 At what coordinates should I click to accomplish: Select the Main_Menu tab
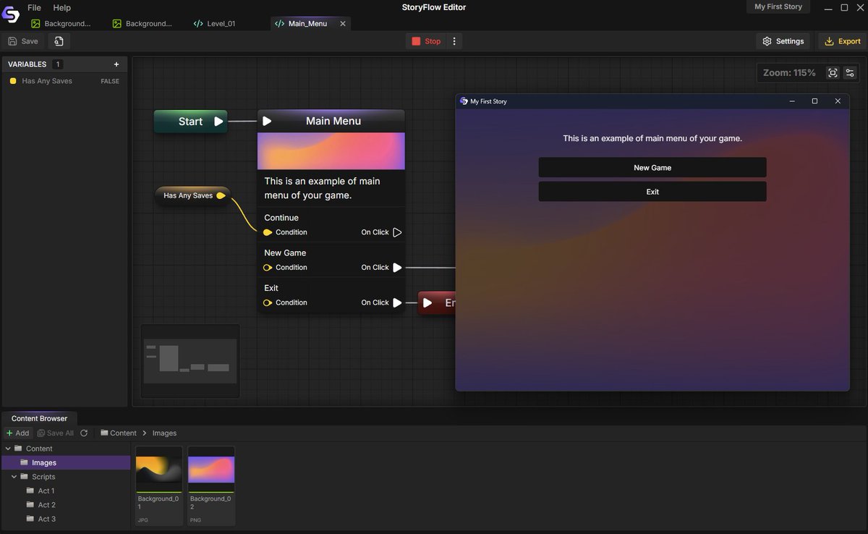click(x=307, y=23)
